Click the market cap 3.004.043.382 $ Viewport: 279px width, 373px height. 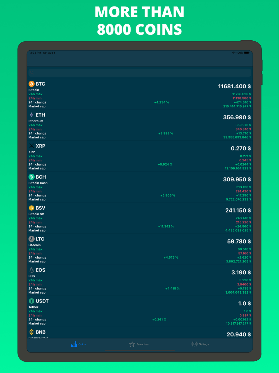click(238, 293)
